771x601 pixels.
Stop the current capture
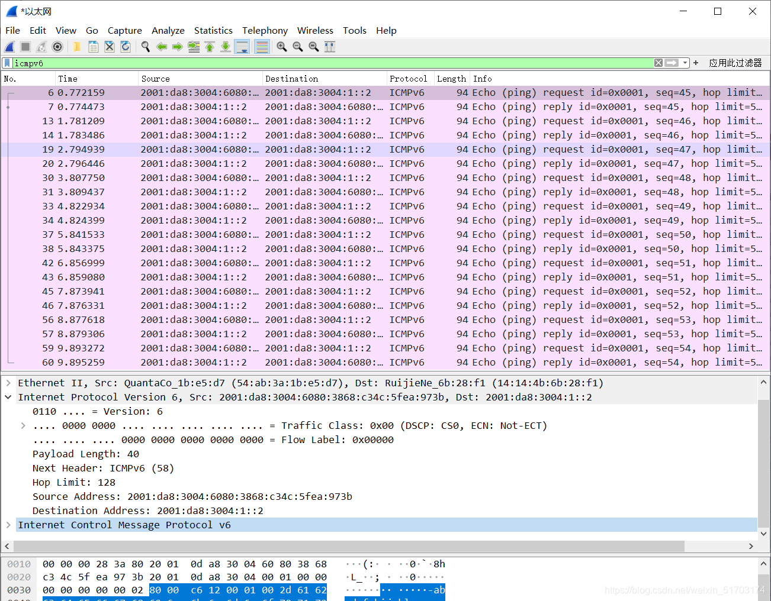pyautogui.click(x=24, y=47)
